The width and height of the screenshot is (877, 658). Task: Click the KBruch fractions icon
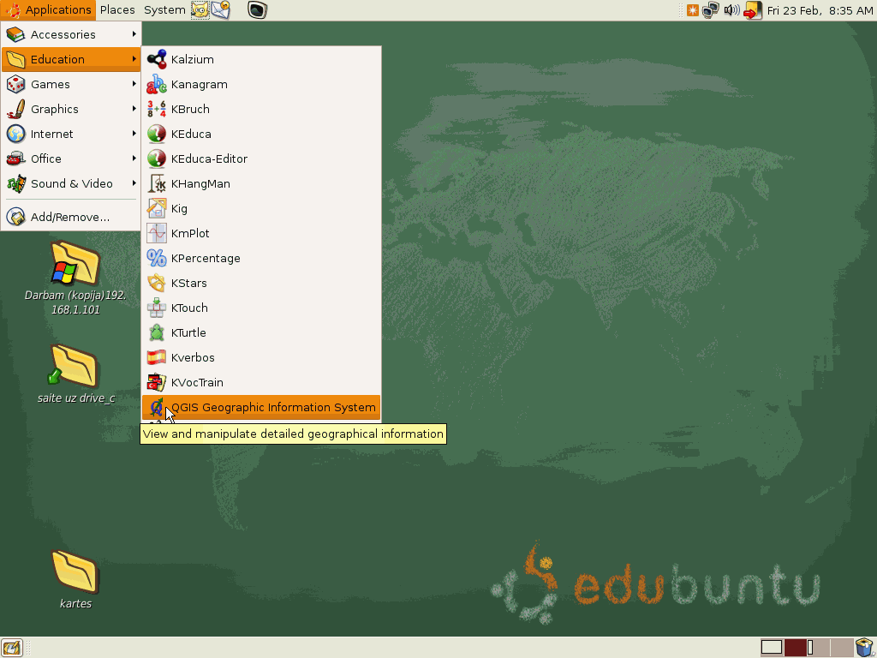(157, 109)
